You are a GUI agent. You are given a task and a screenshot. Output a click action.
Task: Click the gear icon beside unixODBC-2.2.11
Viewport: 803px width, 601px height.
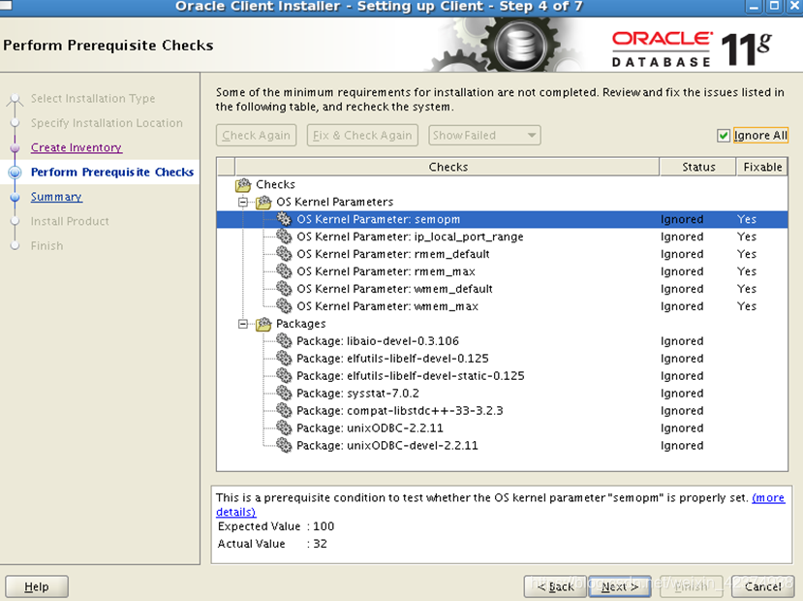pyautogui.click(x=284, y=427)
